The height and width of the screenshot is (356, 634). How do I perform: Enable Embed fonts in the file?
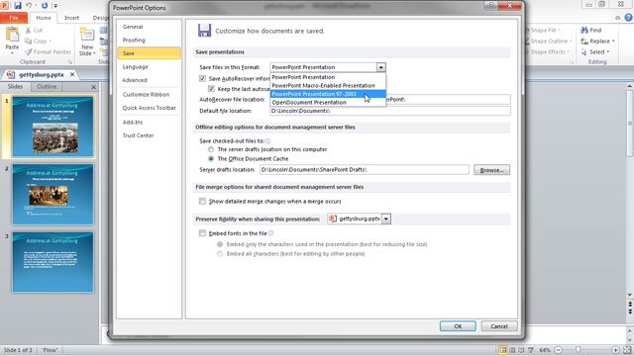pyautogui.click(x=202, y=233)
